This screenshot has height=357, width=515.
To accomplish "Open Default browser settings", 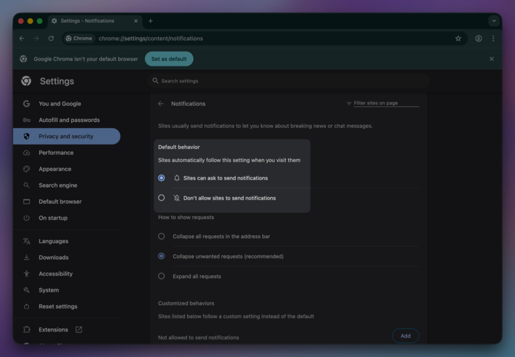I will coord(60,202).
